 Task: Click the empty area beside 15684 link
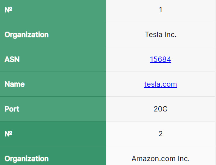[x=193, y=59]
